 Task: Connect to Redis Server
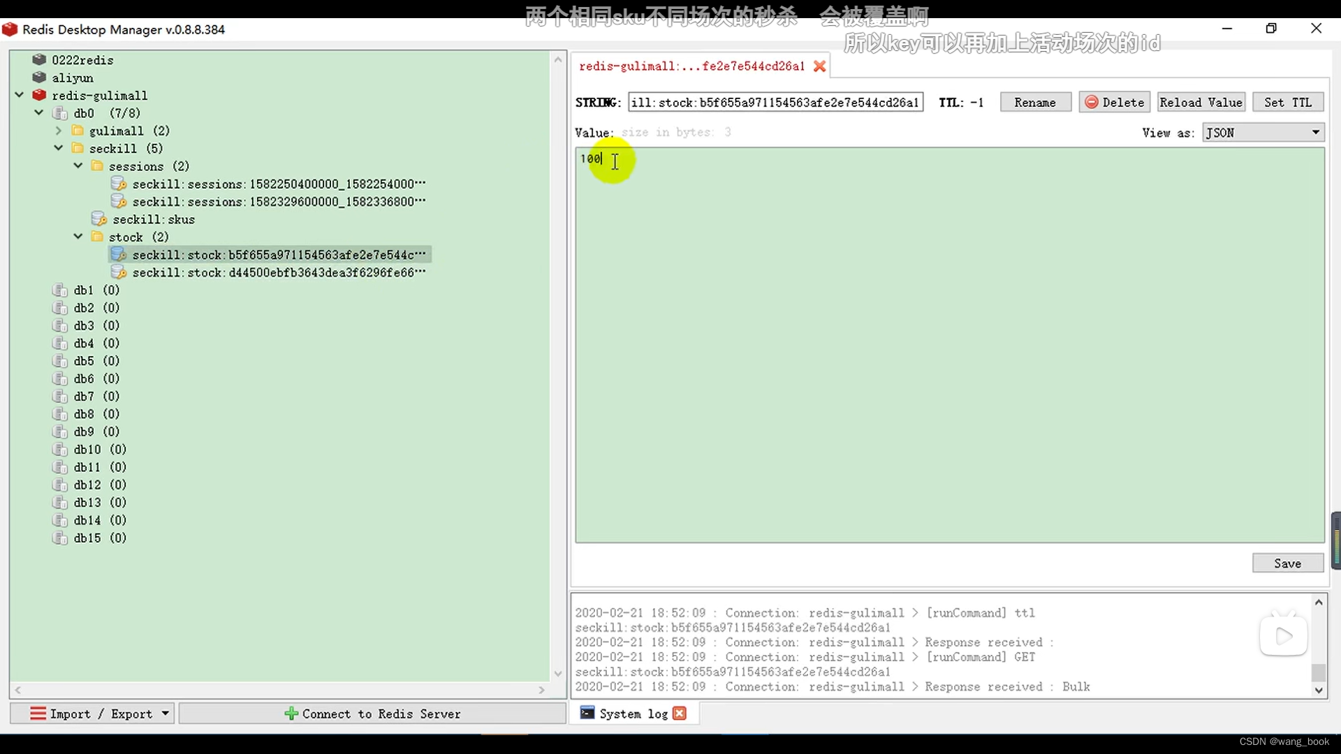point(372,714)
